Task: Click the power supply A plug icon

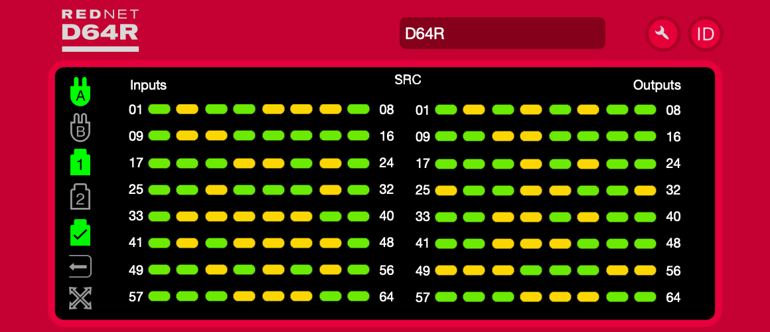Action: tap(80, 92)
